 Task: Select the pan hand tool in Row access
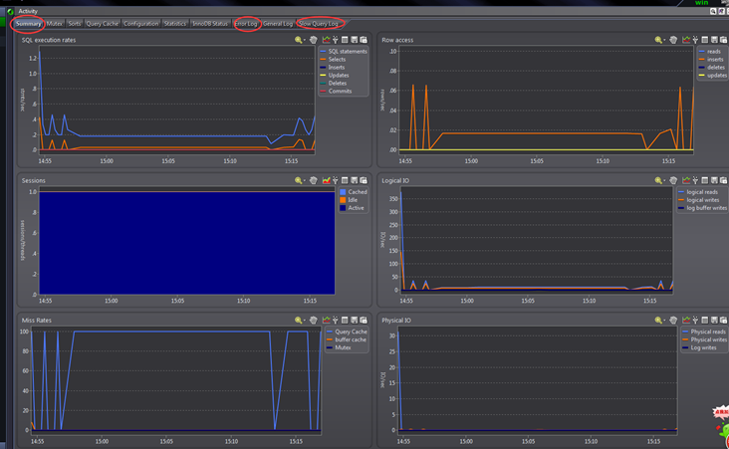click(x=673, y=40)
